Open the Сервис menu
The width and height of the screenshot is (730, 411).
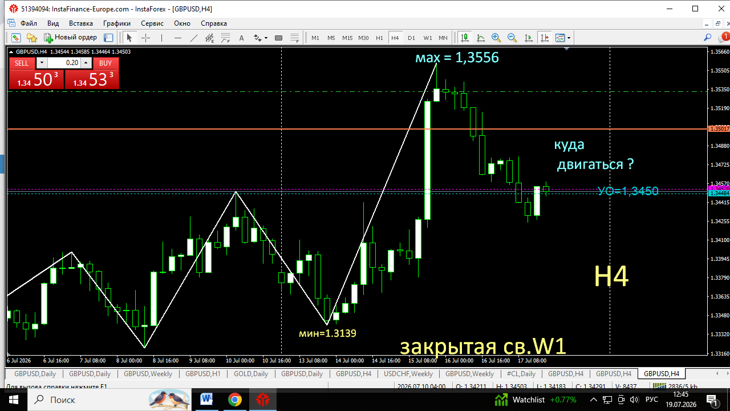[x=152, y=23]
